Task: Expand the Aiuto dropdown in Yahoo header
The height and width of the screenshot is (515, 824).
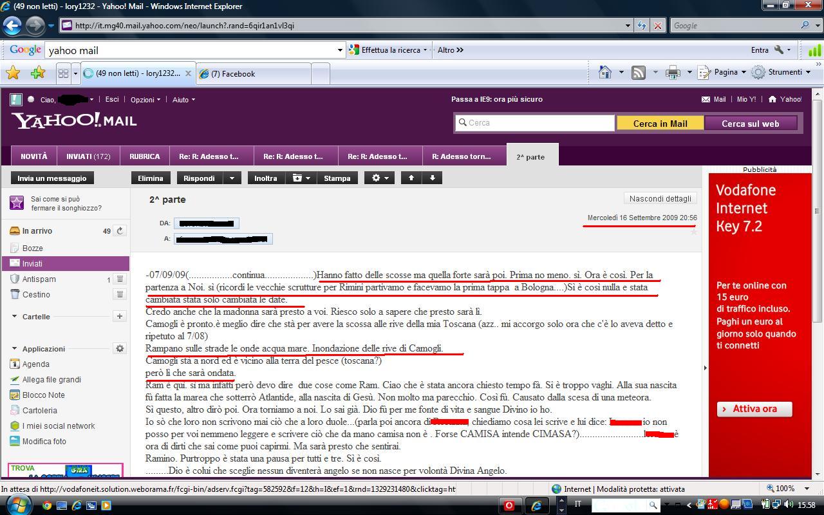Action: [x=184, y=100]
